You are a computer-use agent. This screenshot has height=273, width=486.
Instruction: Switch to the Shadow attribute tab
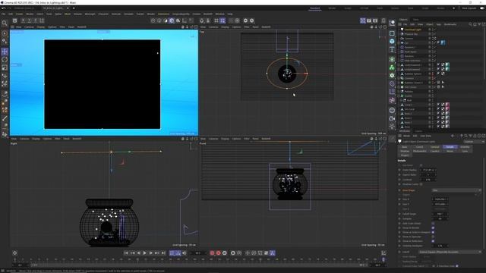tap(405, 151)
